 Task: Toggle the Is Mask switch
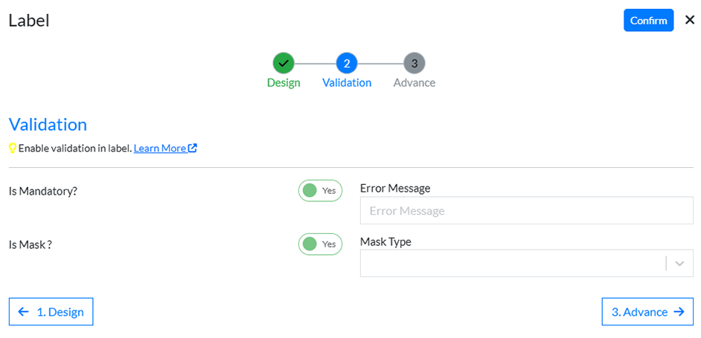[x=320, y=244]
